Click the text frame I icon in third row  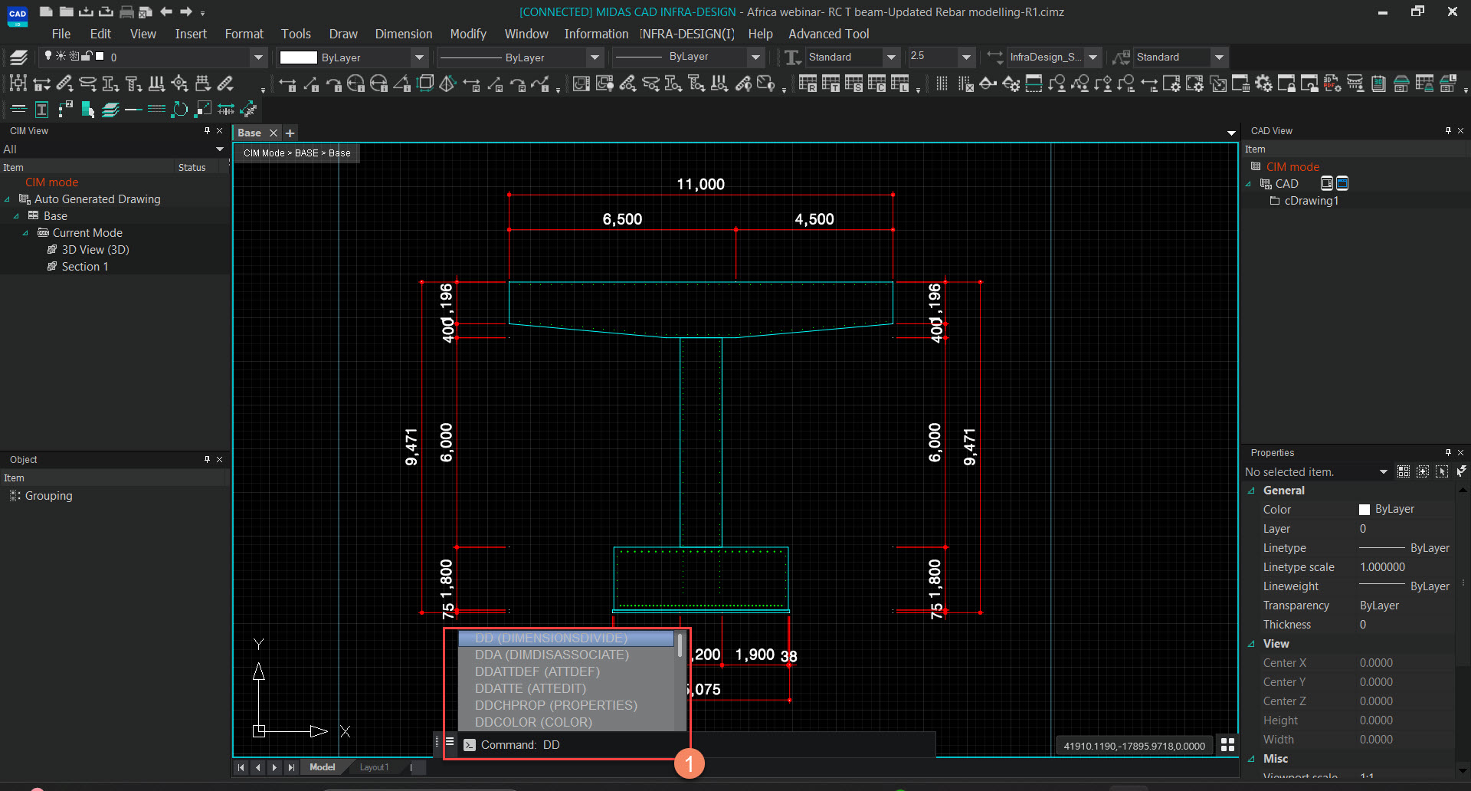[42, 110]
